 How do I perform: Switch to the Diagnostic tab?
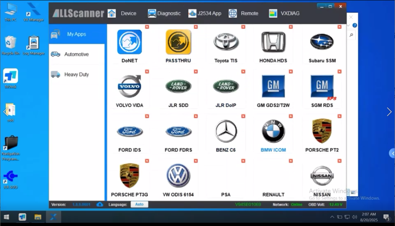click(x=164, y=13)
